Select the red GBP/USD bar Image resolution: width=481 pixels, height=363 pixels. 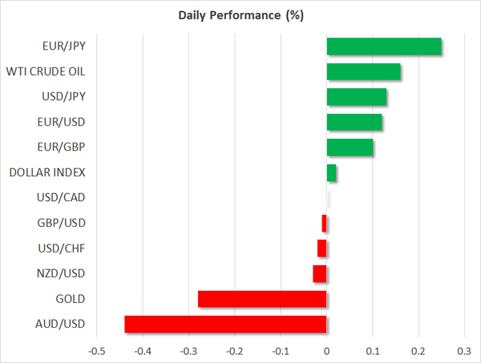click(x=325, y=224)
